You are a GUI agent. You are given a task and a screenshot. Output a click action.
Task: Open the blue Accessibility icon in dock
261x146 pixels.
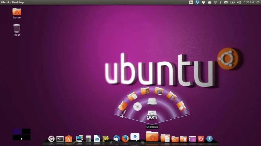tap(210, 139)
